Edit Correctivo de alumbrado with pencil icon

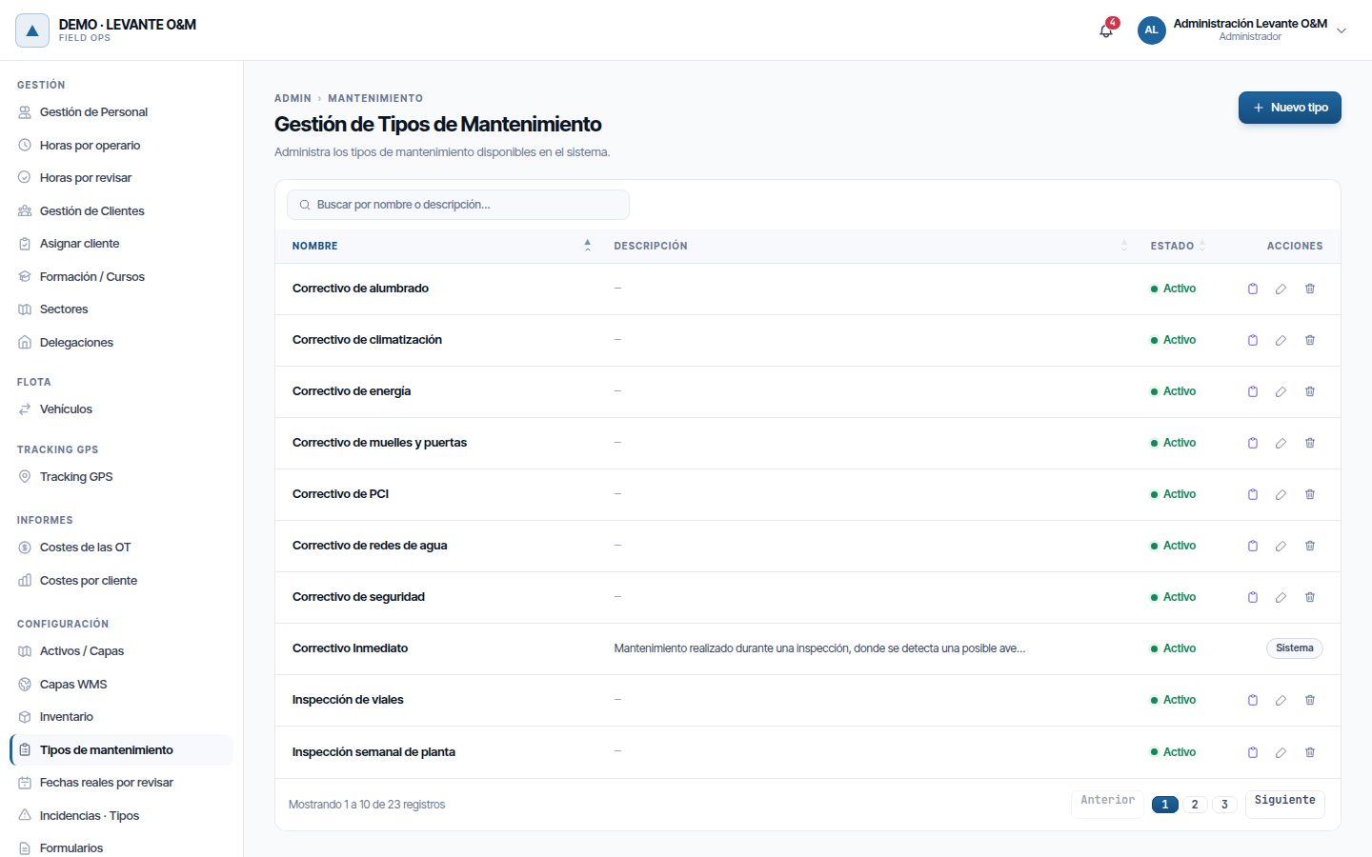click(x=1281, y=289)
